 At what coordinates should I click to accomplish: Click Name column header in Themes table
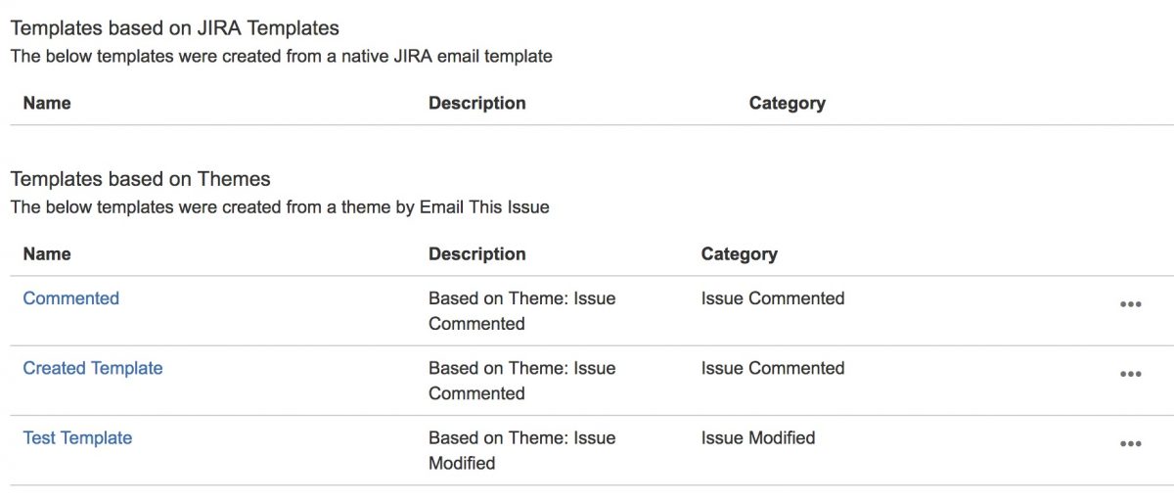47,253
